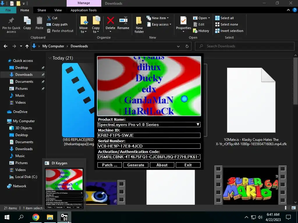Open History in the Open group
This screenshot has height=223, width=298.
coord(201,31)
